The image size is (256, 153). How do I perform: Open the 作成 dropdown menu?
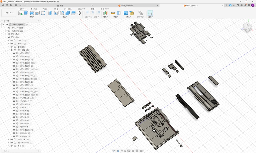(32, 17)
